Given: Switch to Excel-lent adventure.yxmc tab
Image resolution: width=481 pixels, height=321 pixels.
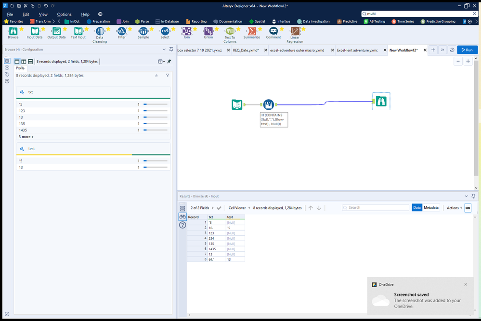Looking at the screenshot, I should tap(357, 50).
